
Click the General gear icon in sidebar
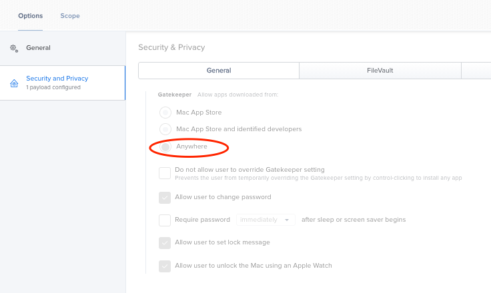pos(14,48)
